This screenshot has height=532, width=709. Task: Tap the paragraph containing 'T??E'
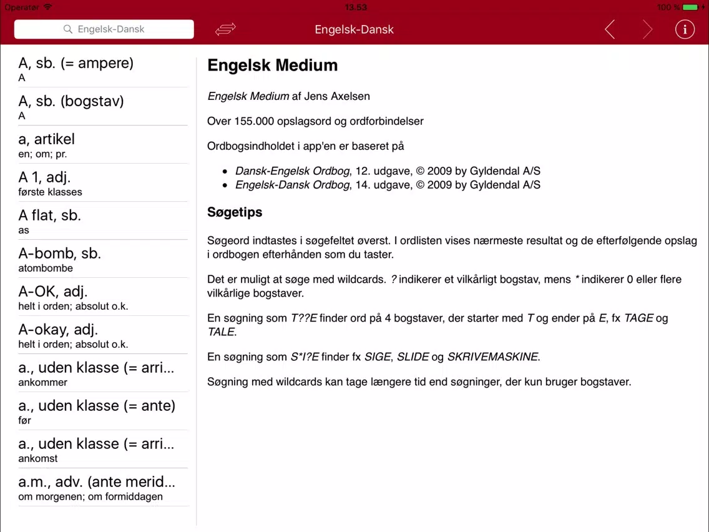click(x=438, y=325)
